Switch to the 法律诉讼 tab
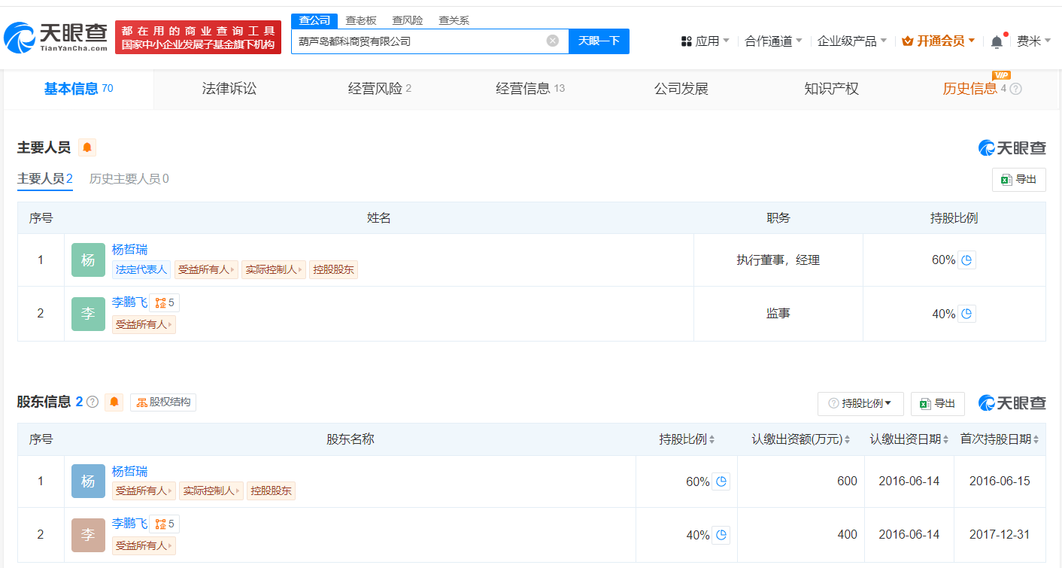This screenshot has height=568, width=1062. [229, 89]
